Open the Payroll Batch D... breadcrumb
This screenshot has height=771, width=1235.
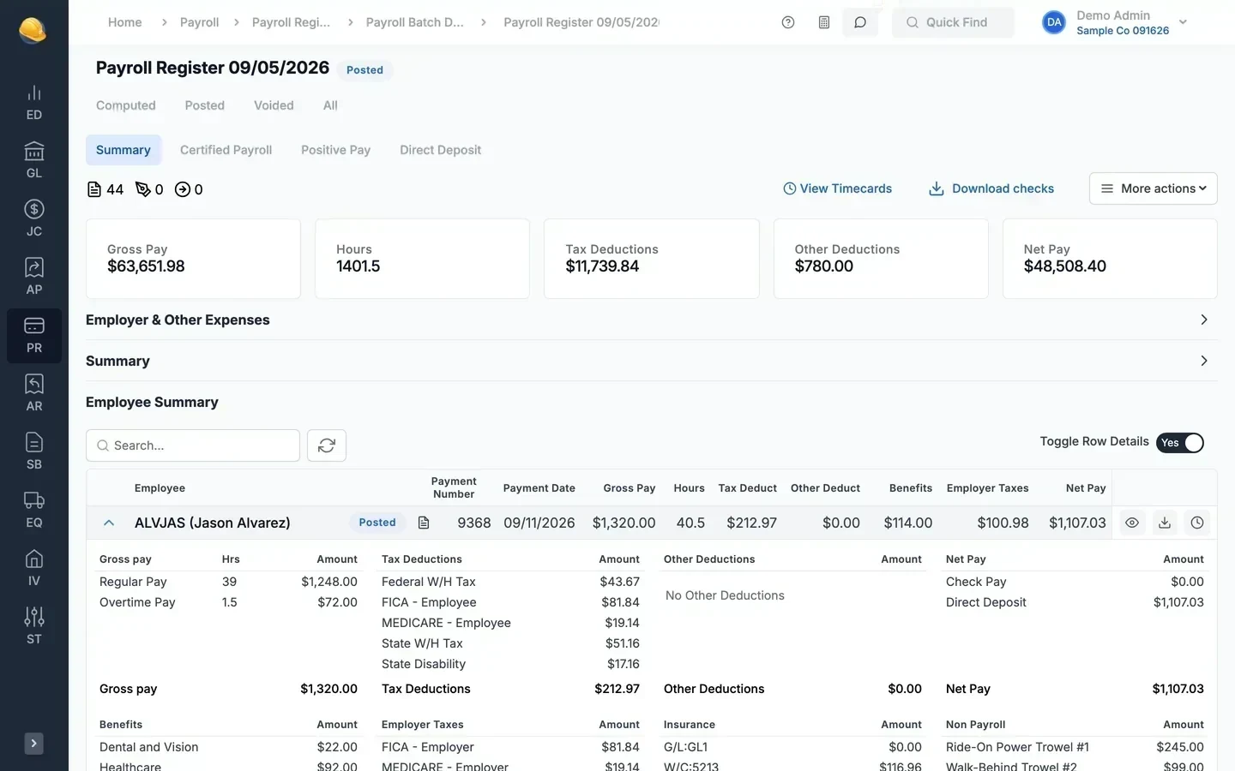415,22
